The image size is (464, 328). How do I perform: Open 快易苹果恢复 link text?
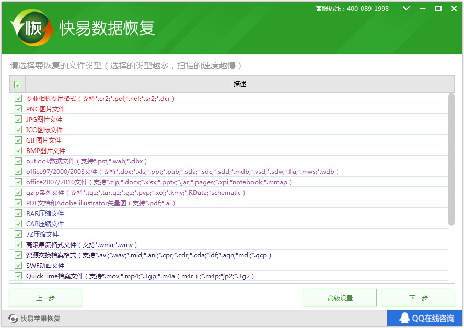tap(40, 319)
